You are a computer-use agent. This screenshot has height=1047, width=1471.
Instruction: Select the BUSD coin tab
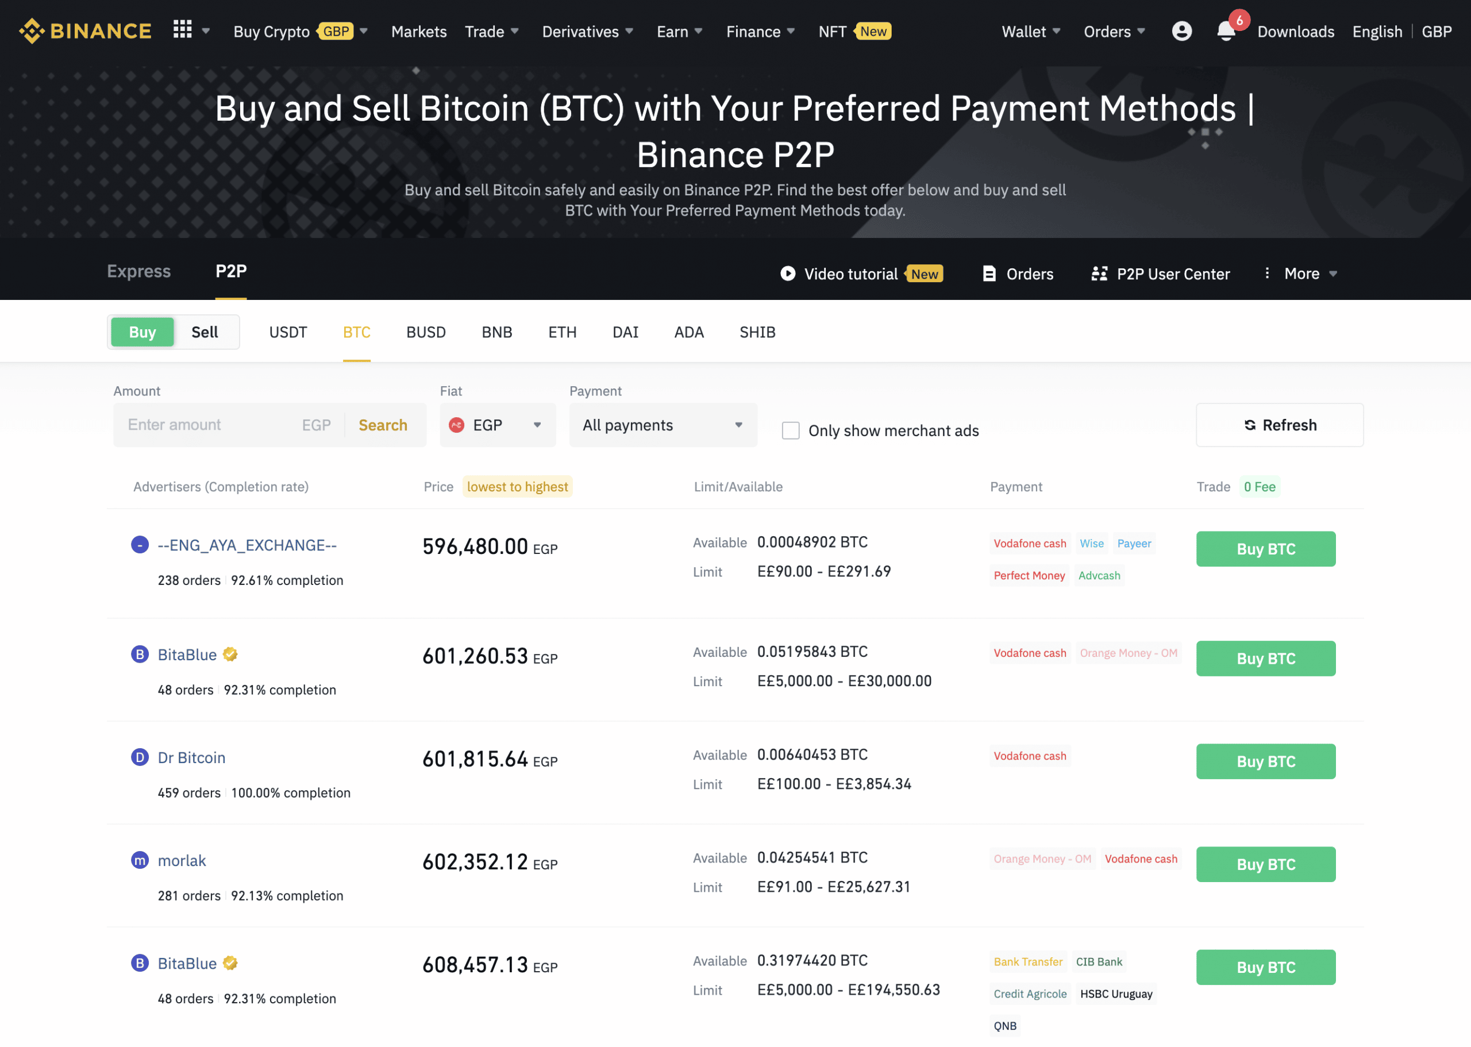click(x=426, y=332)
